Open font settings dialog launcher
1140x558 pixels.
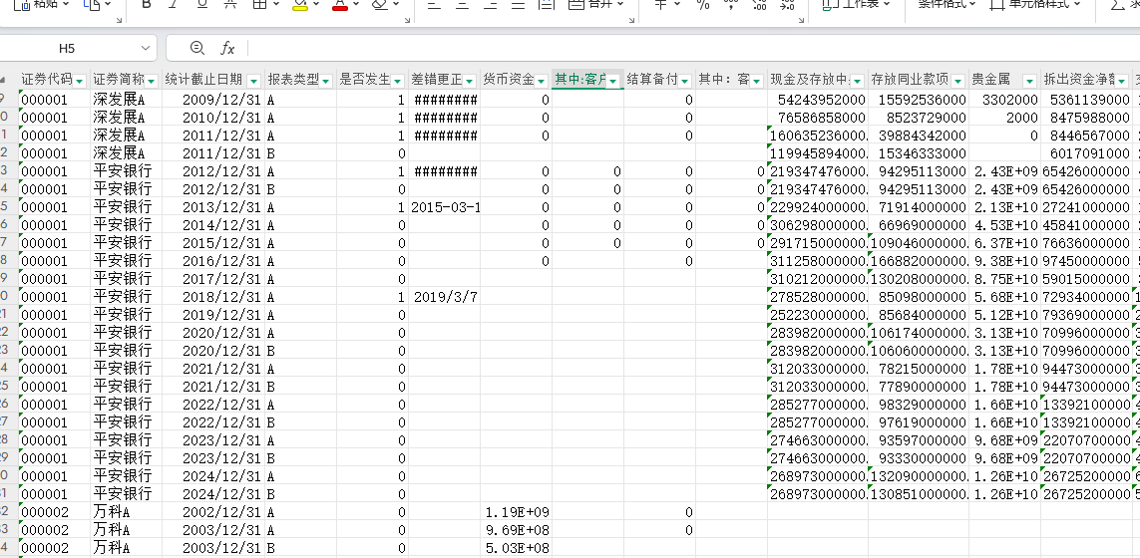point(406,21)
